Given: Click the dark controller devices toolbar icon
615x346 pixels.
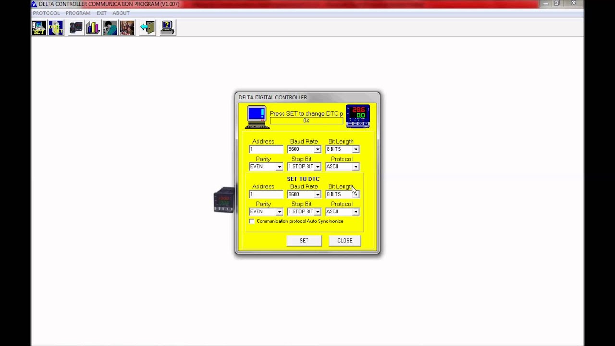Looking at the screenshot, I should tap(76, 28).
